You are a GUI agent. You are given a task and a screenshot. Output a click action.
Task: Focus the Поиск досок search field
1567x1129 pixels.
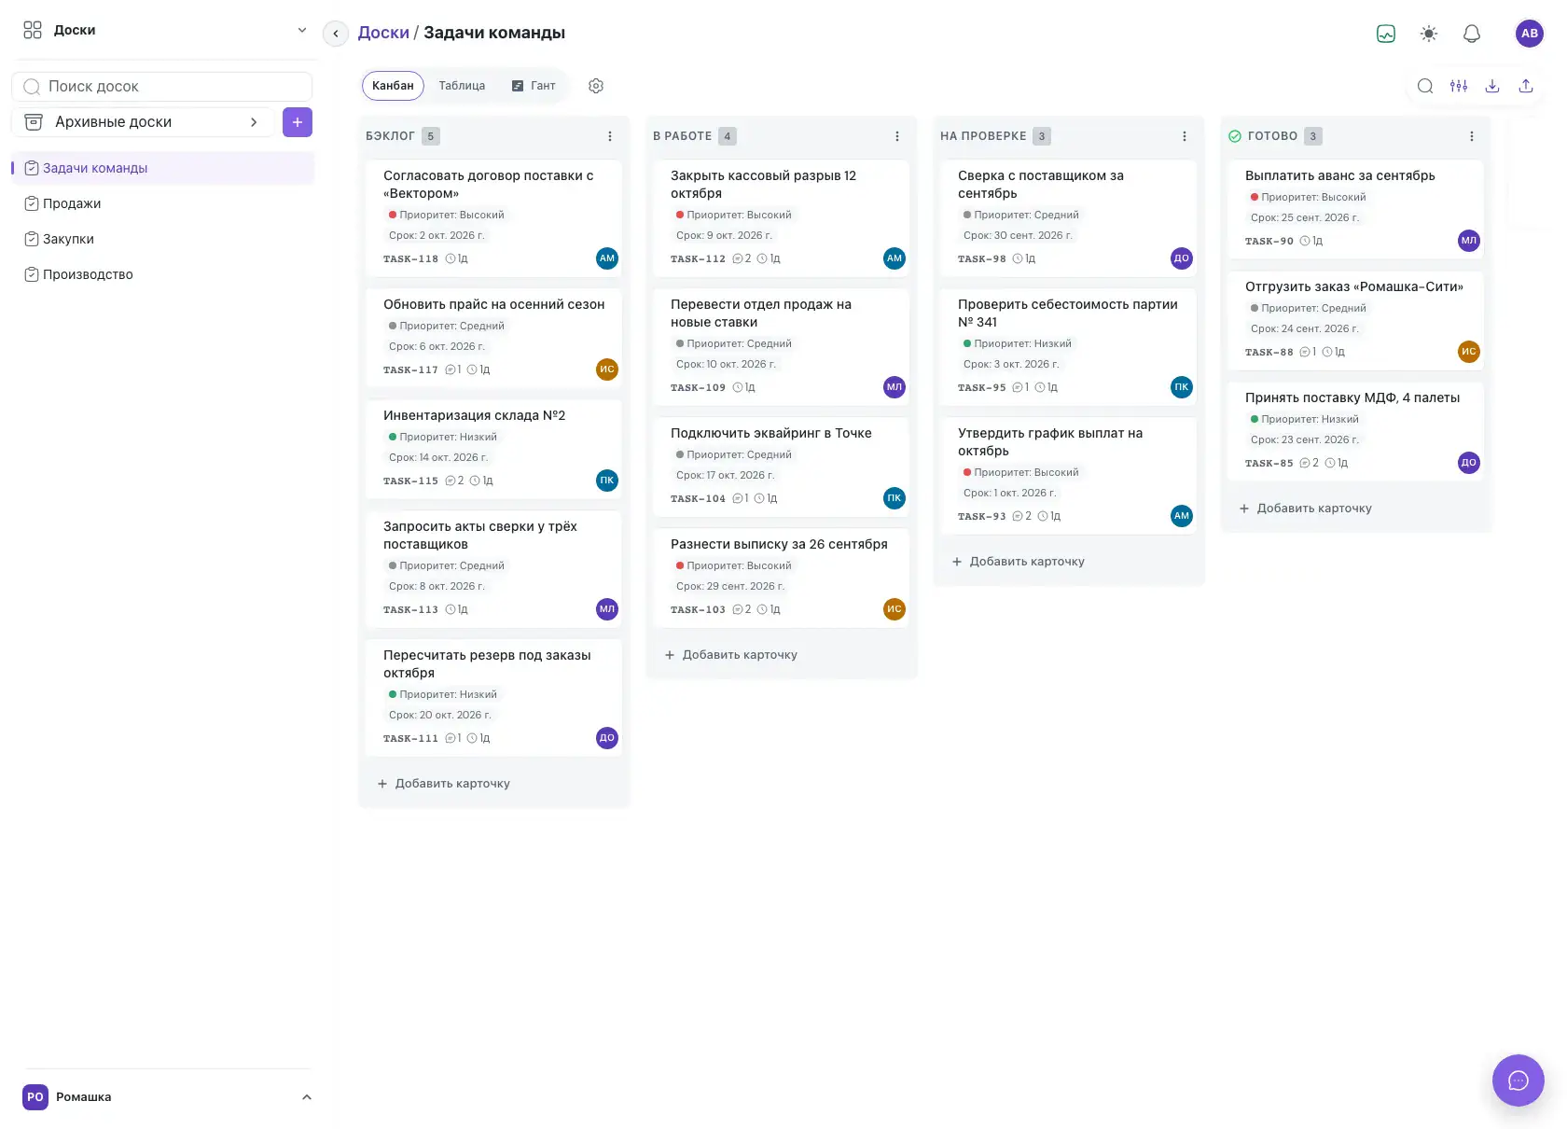(x=162, y=87)
